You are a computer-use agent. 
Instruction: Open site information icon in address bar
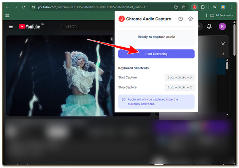pos(33,7)
